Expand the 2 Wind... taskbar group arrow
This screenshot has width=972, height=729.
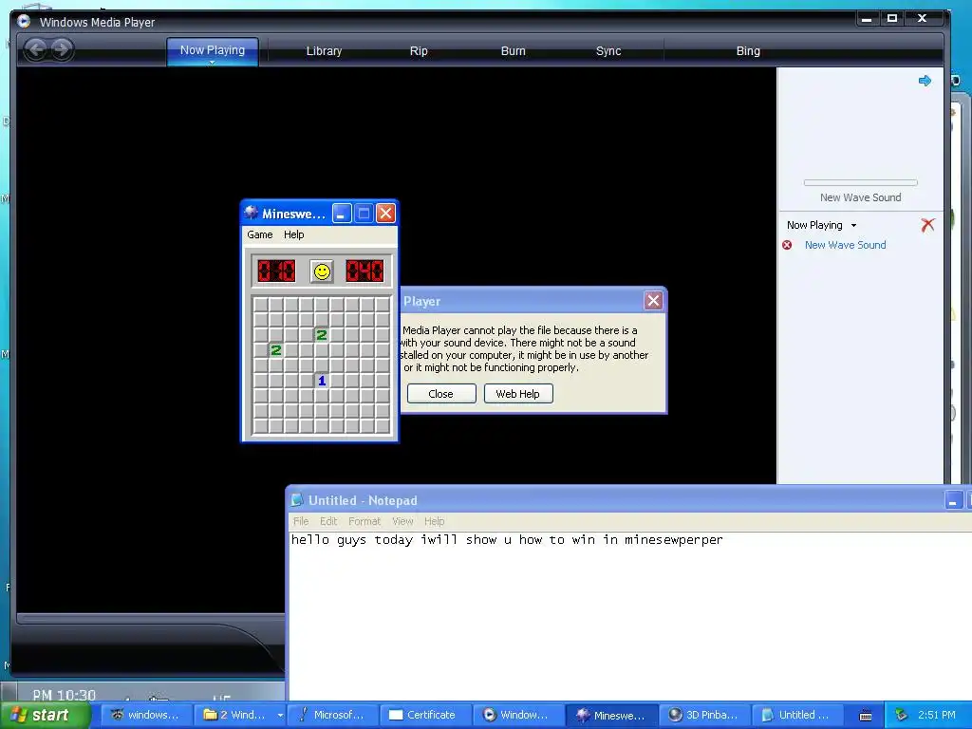coord(280,716)
